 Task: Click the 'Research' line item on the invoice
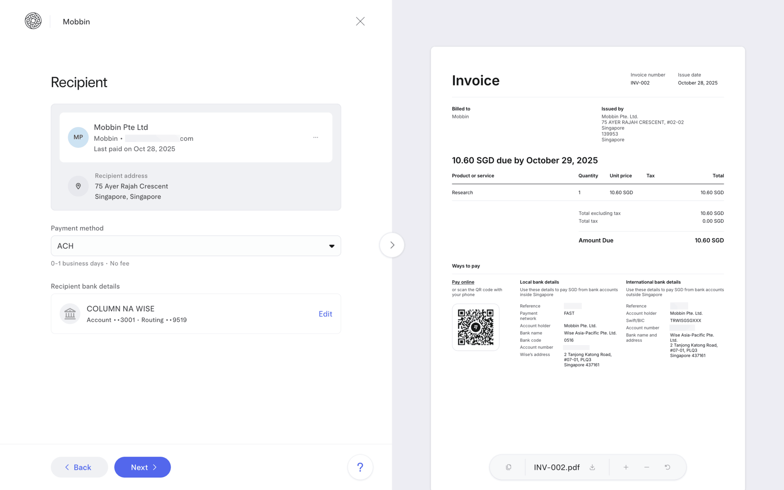coord(462,193)
